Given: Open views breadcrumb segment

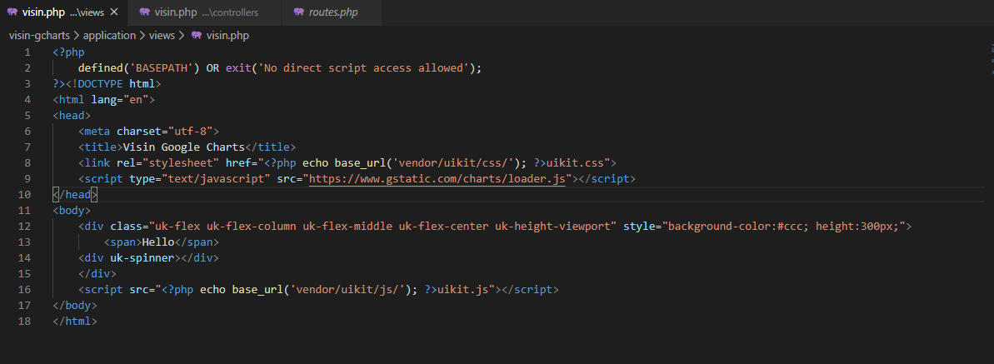Looking at the screenshot, I should 162,36.
